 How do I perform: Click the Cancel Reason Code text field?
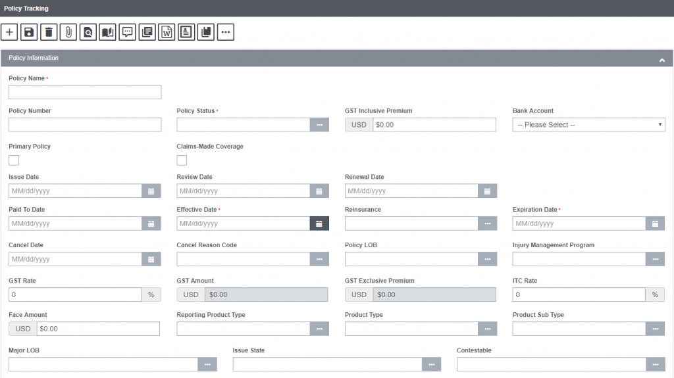(x=244, y=260)
